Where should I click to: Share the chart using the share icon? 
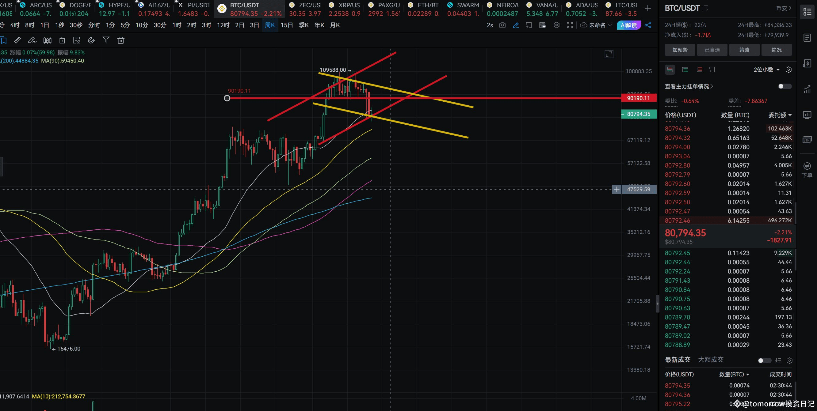[x=648, y=25]
